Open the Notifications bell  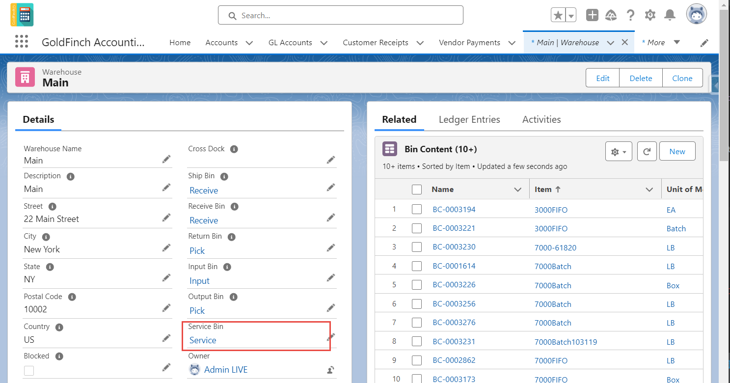click(670, 15)
